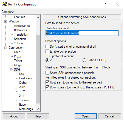Collapse the SSH tree node
This screenshot has width=124, height=121.
pyautogui.click(x=11, y=70)
